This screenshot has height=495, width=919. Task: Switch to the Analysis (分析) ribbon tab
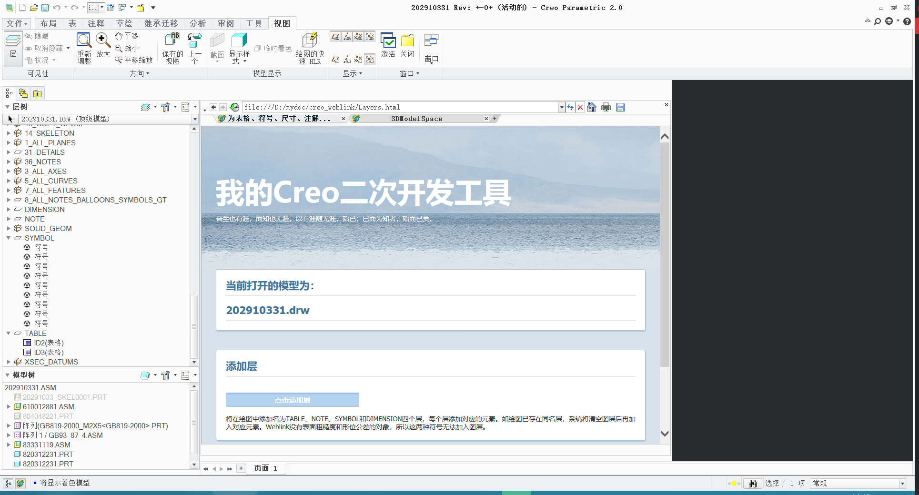(198, 23)
